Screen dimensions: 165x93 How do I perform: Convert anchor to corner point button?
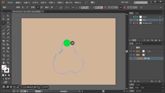[x=23, y=7]
